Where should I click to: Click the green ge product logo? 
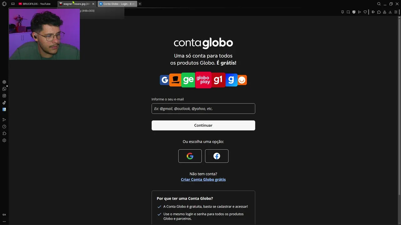coord(188,80)
